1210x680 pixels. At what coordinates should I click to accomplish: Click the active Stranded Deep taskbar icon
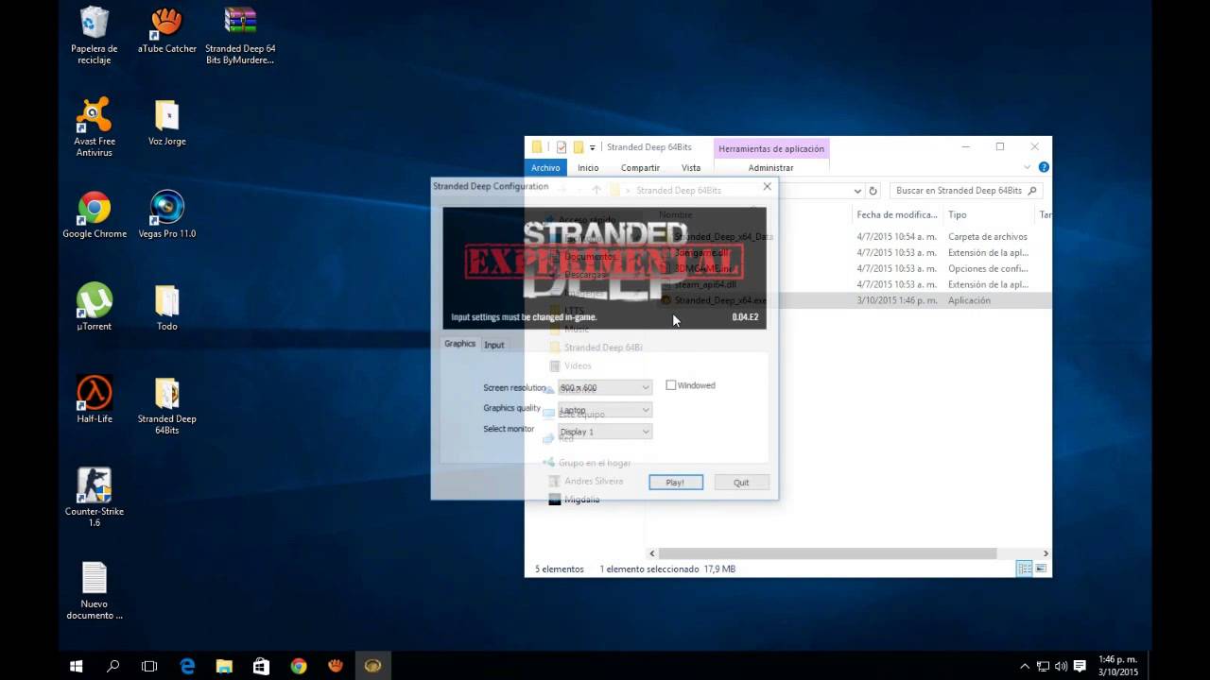pyautogui.click(x=372, y=666)
